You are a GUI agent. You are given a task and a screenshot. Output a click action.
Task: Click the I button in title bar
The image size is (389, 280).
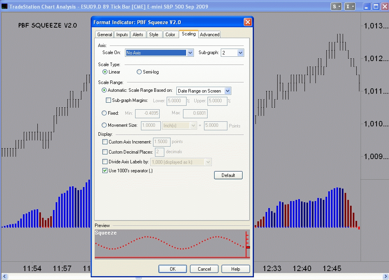(x=350, y=7)
